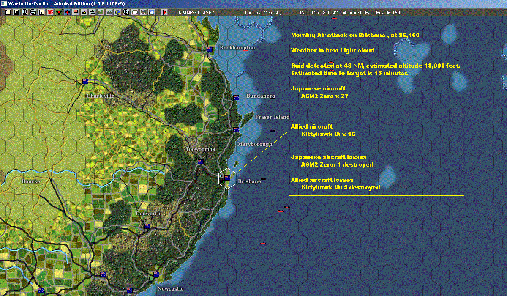Select the Charleville base flag

[85, 82]
